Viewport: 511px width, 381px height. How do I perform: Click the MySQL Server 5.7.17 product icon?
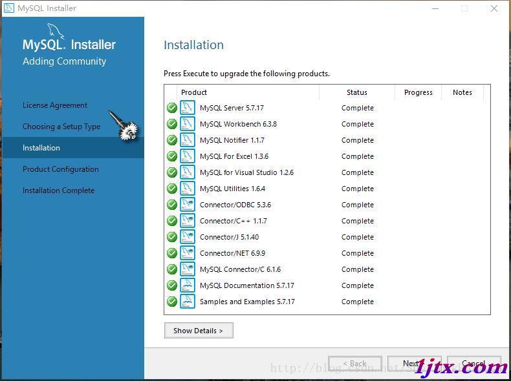pos(188,108)
